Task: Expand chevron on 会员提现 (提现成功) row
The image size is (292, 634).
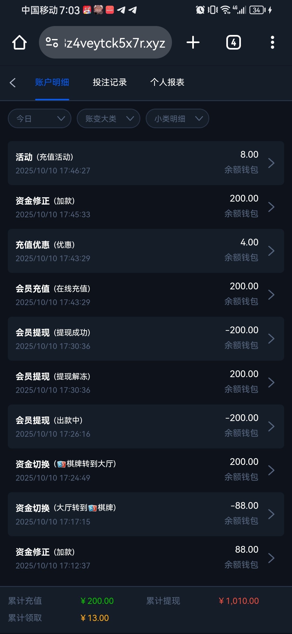Action: [x=271, y=339]
